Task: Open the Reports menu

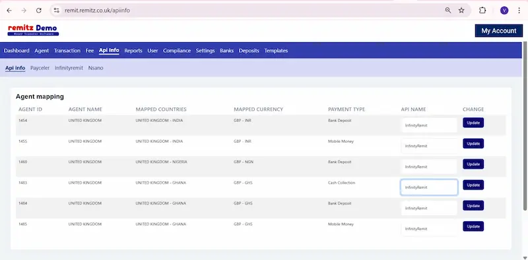Action: pos(133,51)
